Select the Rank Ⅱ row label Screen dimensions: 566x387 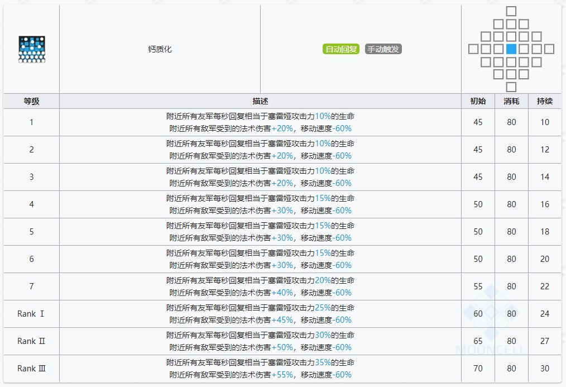[x=31, y=342]
